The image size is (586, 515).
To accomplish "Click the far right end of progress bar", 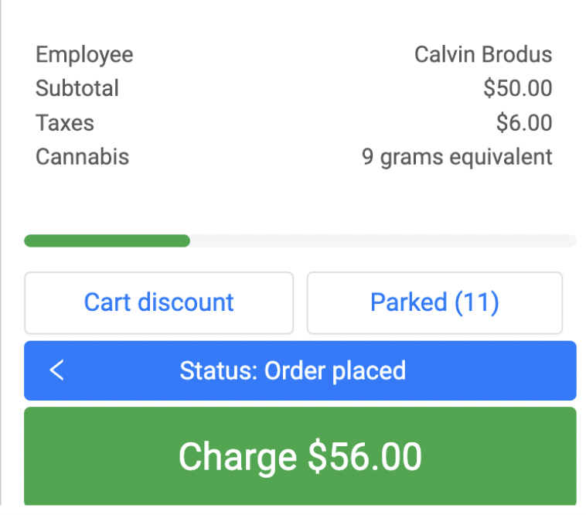I will pos(570,240).
